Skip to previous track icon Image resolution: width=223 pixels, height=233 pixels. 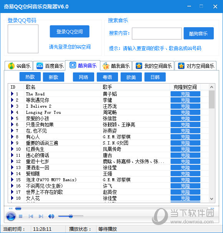[x=31, y=217]
